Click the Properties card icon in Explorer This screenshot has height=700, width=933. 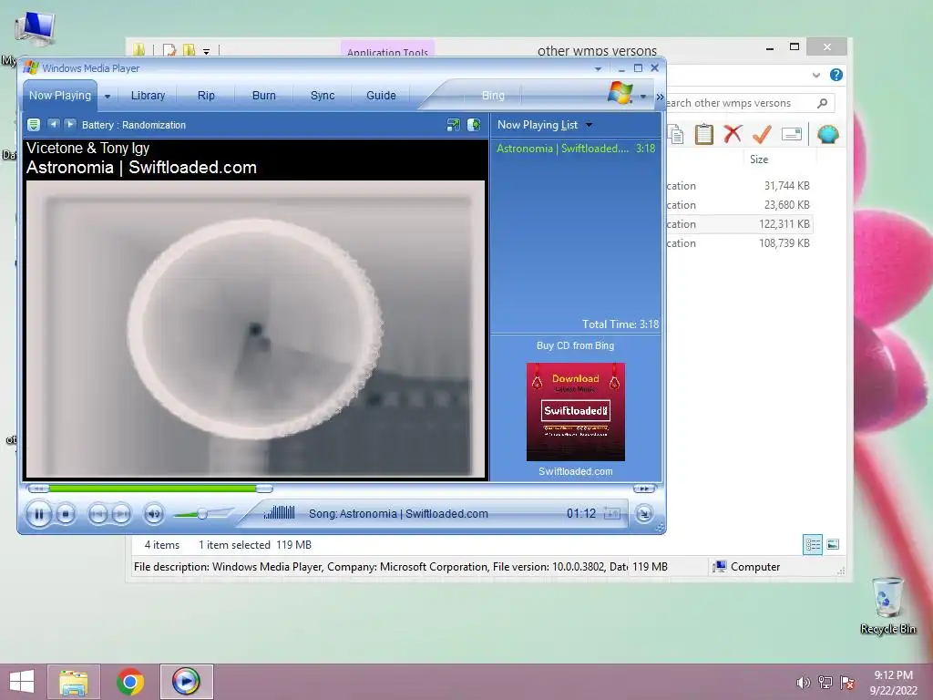click(792, 135)
